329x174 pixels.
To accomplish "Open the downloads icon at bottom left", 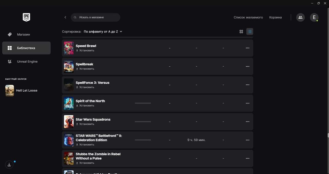I will (x=9, y=165).
